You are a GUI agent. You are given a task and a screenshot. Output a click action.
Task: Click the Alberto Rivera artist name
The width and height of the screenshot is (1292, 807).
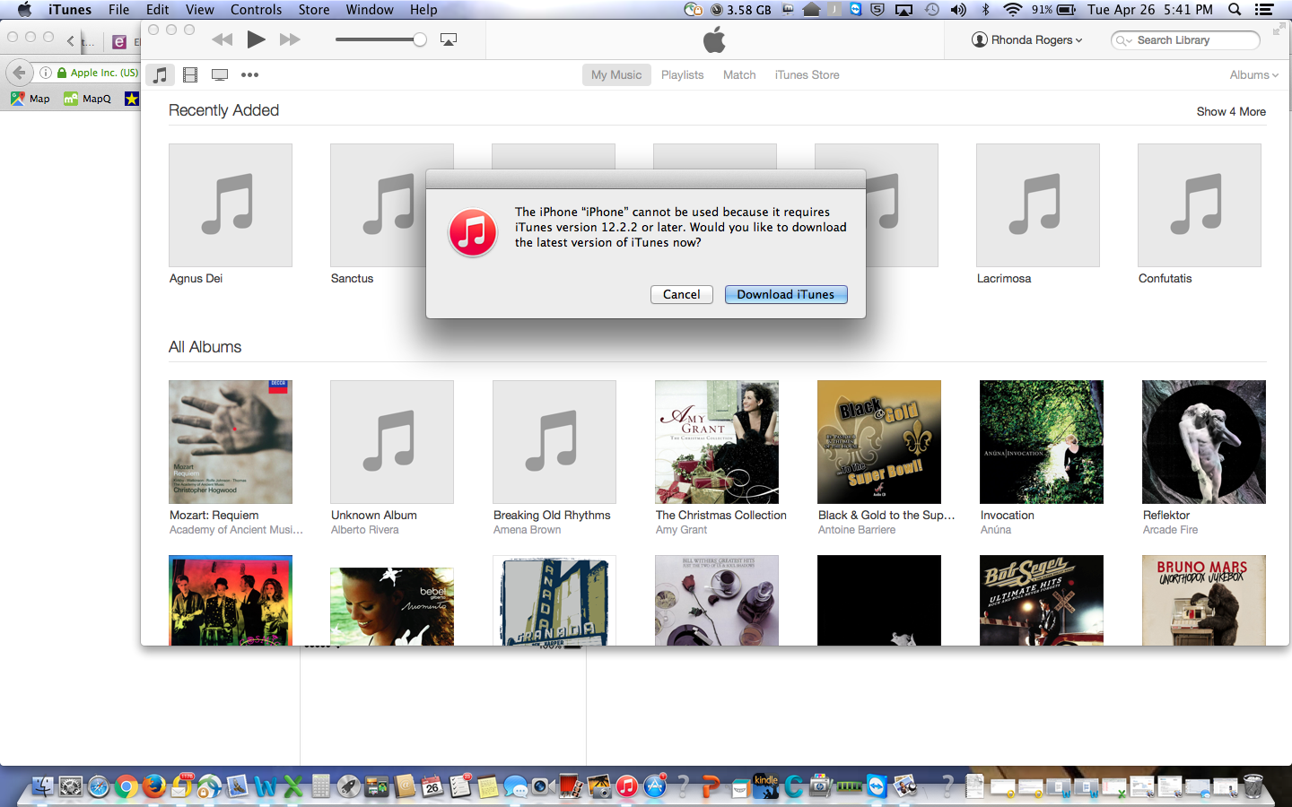coord(364,530)
